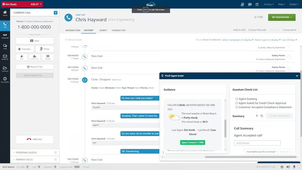Switch to the Script tab
Screen dimensions: 302x170
[103, 30]
